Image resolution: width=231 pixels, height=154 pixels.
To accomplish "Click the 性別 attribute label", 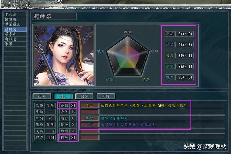I will [39, 118].
